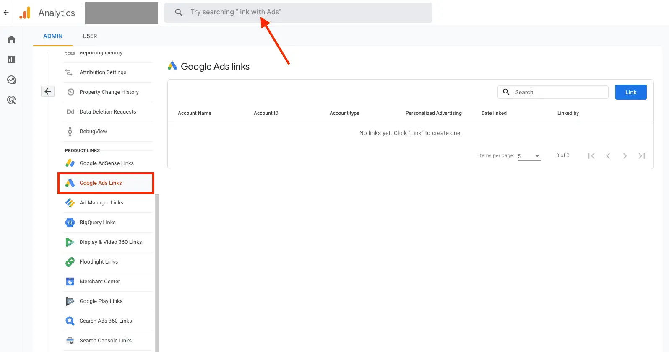Click the DebugView icon
Image resolution: width=669 pixels, height=352 pixels.
(70, 132)
